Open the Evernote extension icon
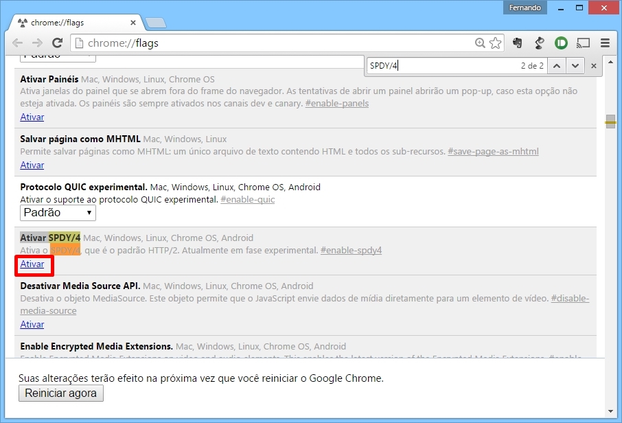This screenshot has height=423, width=622. 517,43
